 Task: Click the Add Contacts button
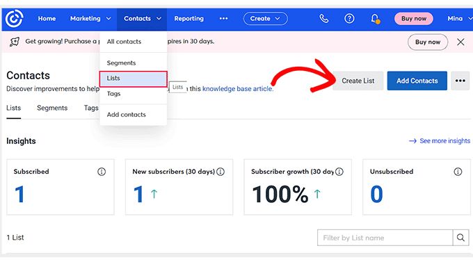tap(417, 81)
